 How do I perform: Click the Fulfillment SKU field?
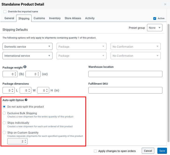125,90
